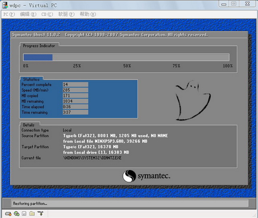The height and width of the screenshot is (218, 258).
Task: Click the Percent complete label
Action: [36, 85]
